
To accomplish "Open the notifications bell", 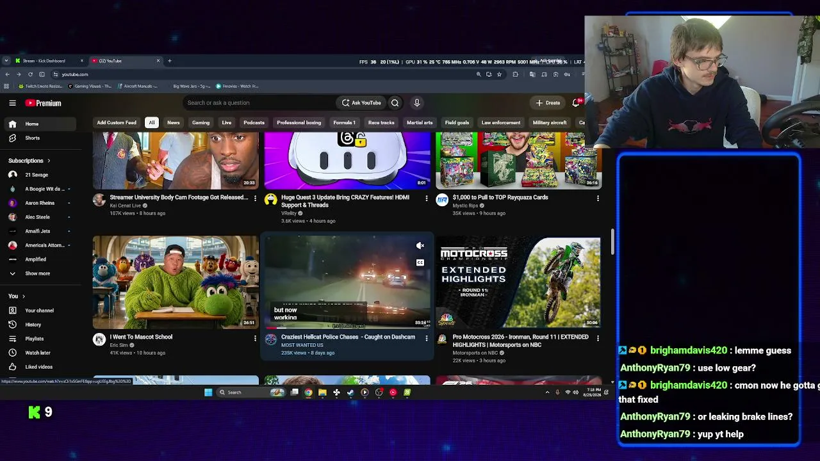I will tap(576, 102).
